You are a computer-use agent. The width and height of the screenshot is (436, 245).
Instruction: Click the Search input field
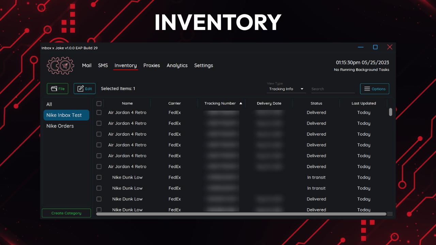(x=333, y=89)
